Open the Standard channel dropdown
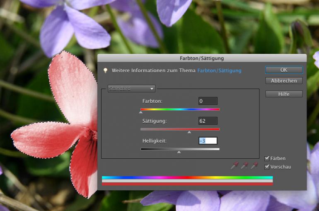 pyautogui.click(x=131, y=89)
